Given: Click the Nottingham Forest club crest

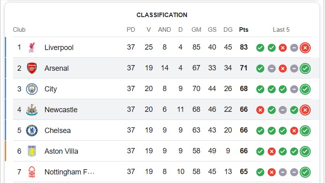Looking at the screenshot, I should (32, 172).
